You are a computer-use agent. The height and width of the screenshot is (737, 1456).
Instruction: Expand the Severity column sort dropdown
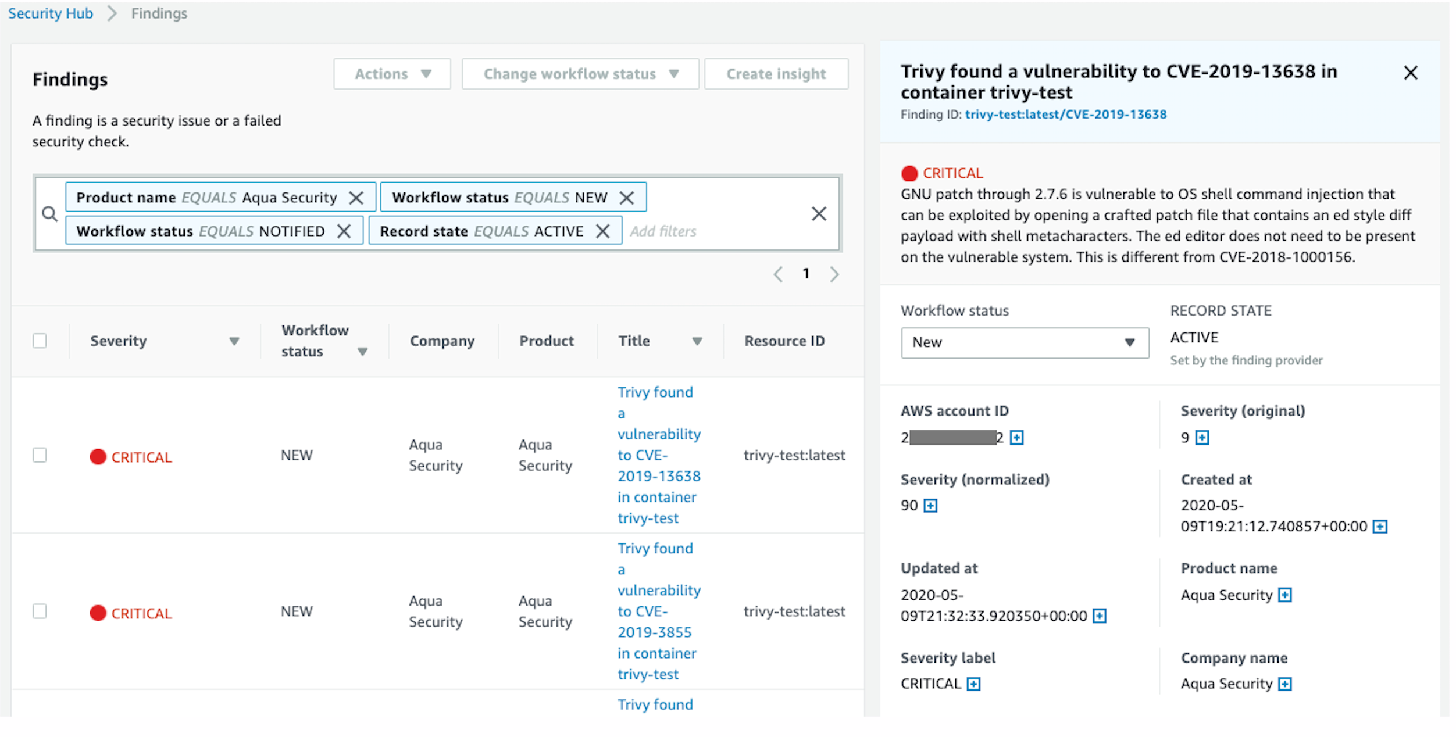coord(235,341)
